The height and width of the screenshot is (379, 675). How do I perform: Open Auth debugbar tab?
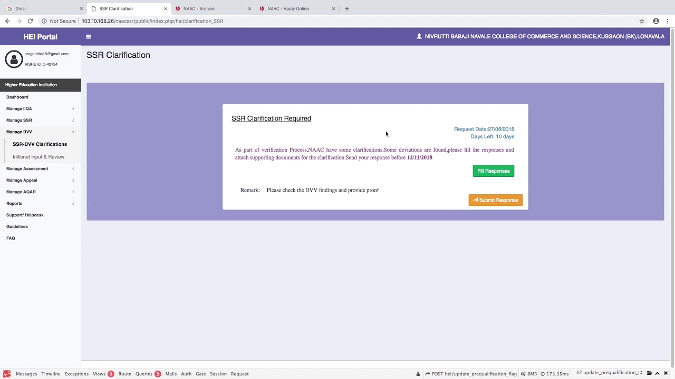[x=186, y=374]
